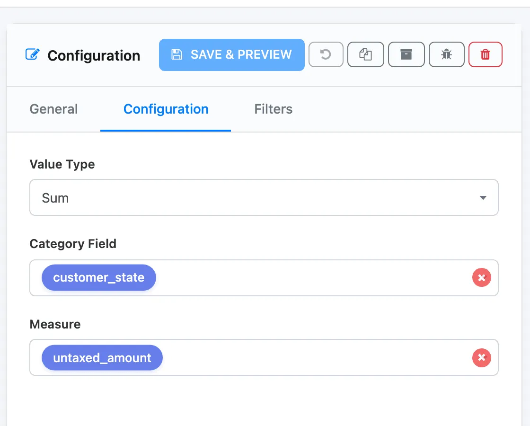Click the customer_state tag
This screenshot has width=530, height=426.
(x=99, y=277)
